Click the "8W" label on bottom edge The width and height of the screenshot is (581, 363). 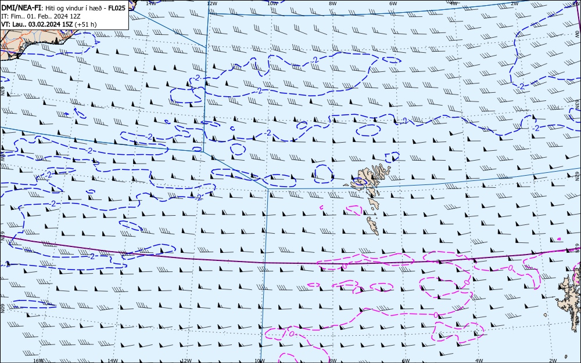tap(333, 361)
